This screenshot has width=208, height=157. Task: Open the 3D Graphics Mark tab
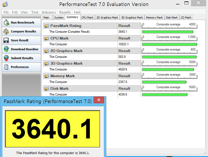[132, 18]
